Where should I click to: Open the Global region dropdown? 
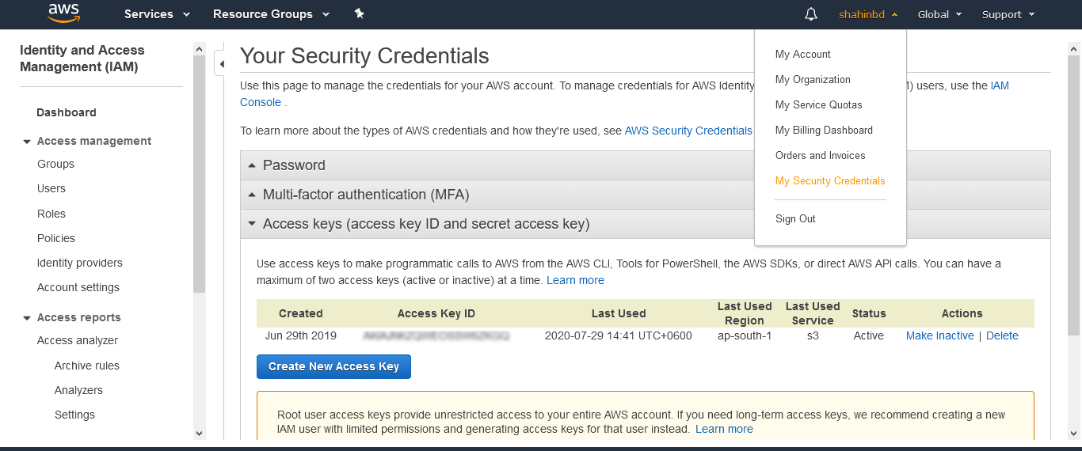click(x=939, y=14)
